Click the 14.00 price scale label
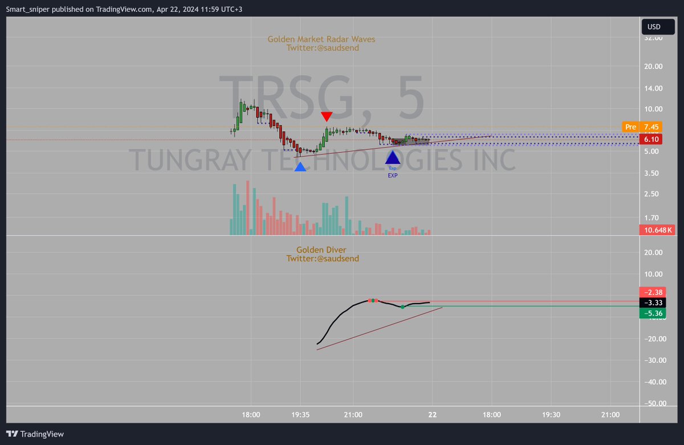The height and width of the screenshot is (445, 684). [654, 88]
